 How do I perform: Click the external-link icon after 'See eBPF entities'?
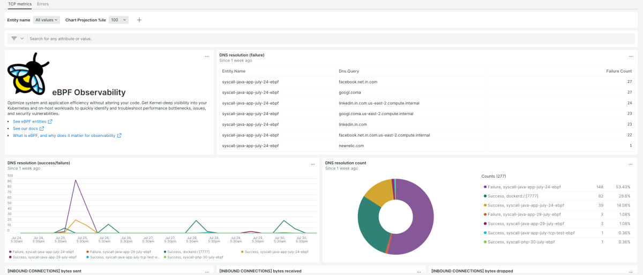point(50,121)
